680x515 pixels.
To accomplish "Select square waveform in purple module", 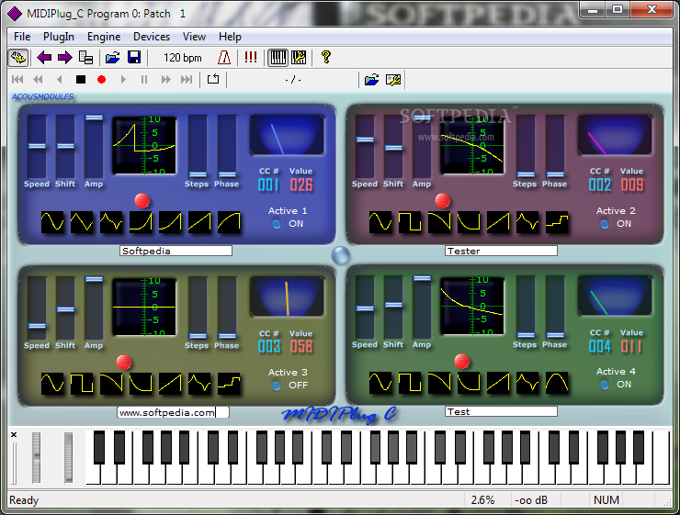I will (410, 222).
